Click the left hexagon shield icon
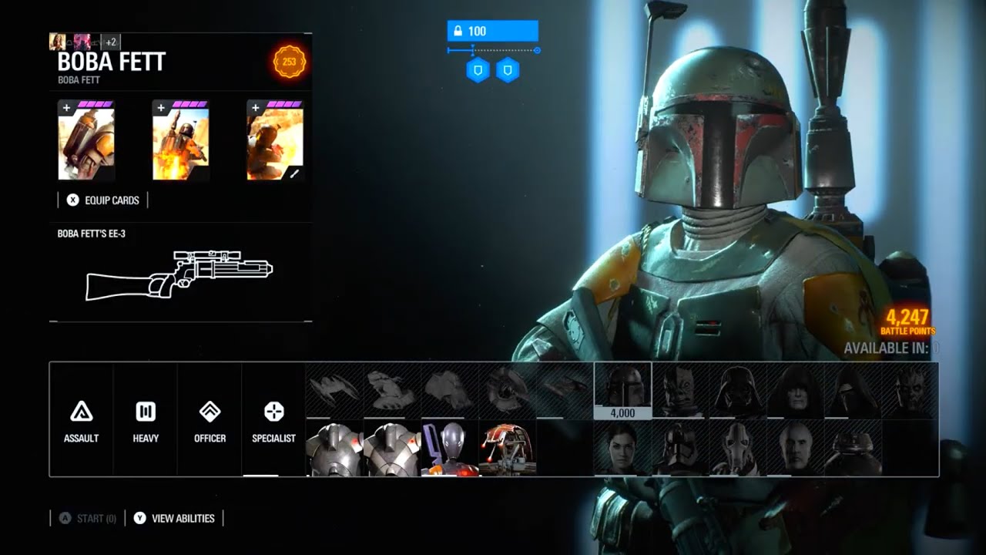The width and height of the screenshot is (986, 555). 478,71
